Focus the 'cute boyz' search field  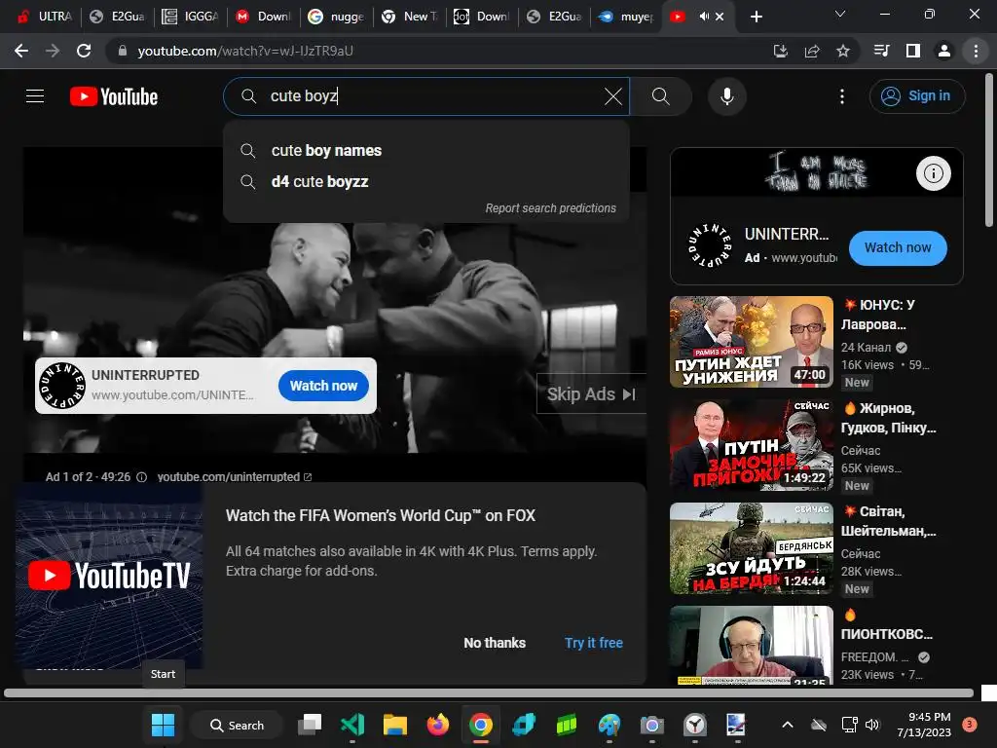coord(426,96)
